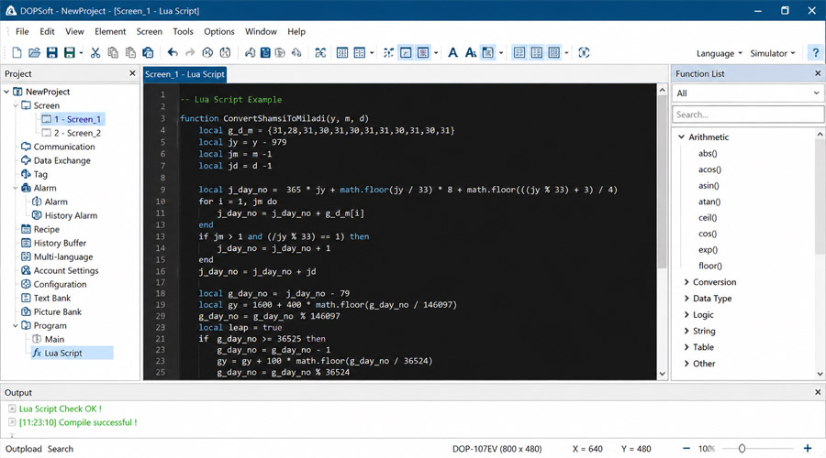The image size is (826, 458).
Task: Click the Open folder icon
Action: coord(34,52)
